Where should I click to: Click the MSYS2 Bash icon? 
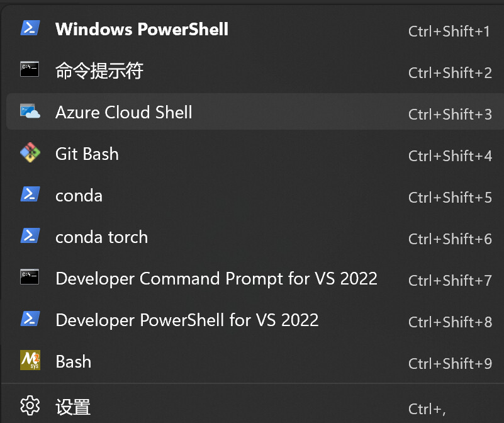click(30, 360)
